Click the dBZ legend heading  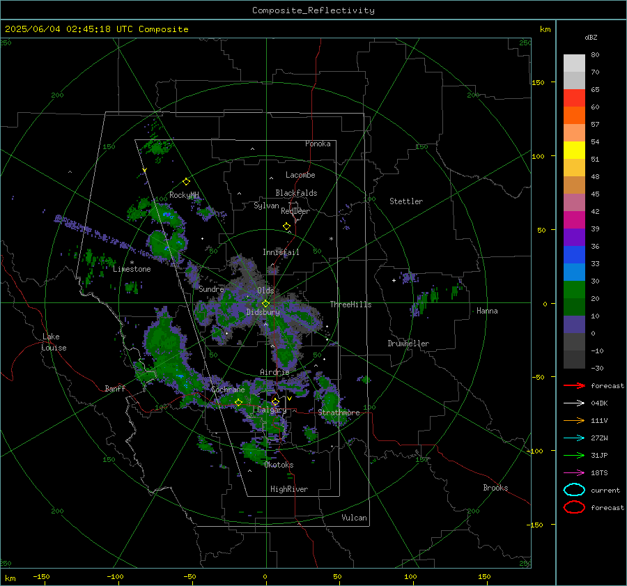[591, 37]
